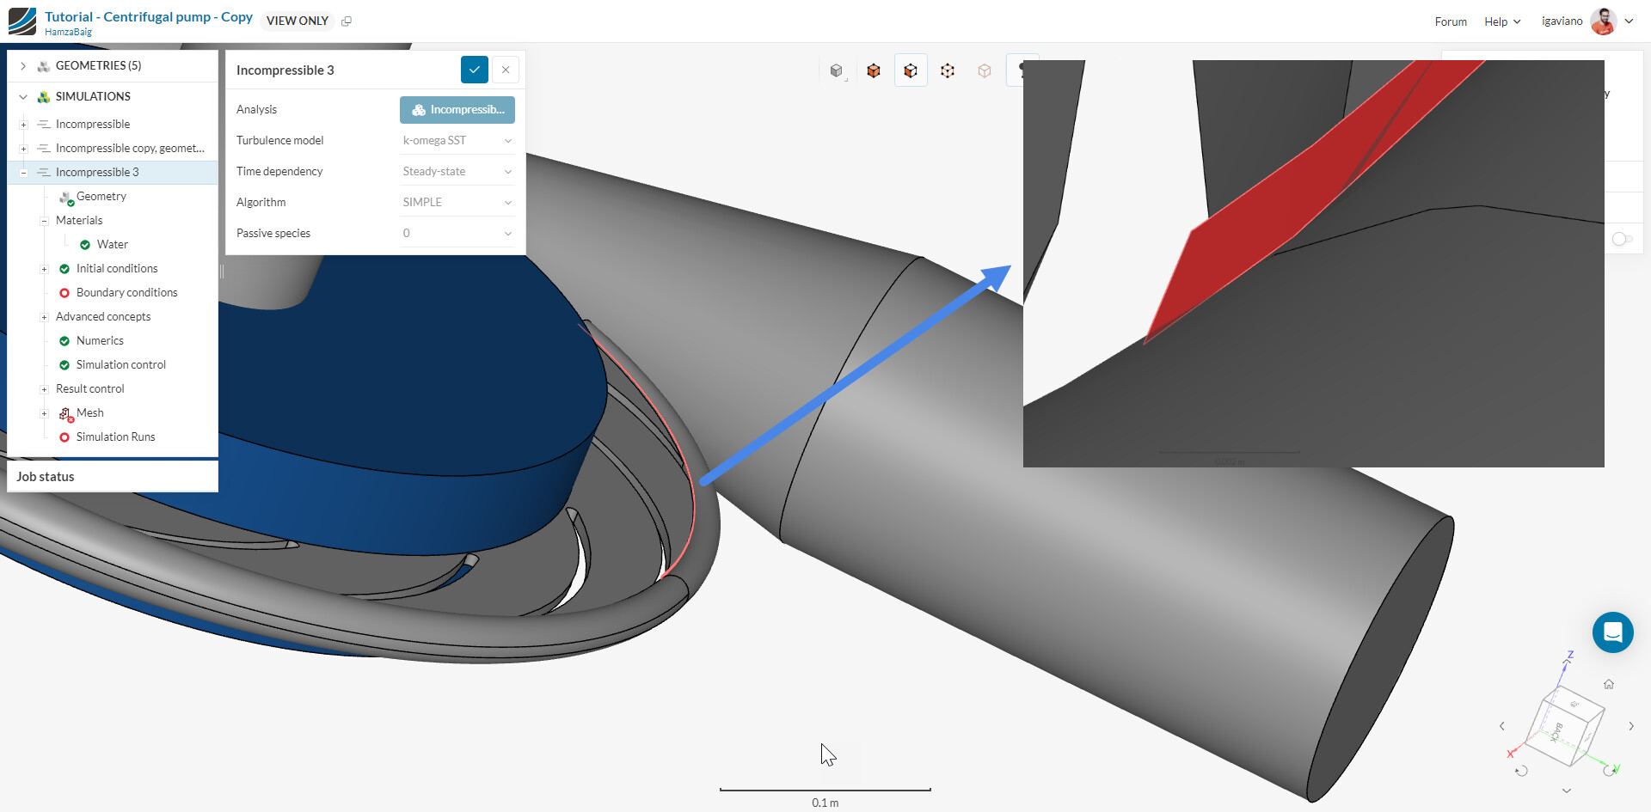Open the user avatar profile picture
The height and width of the screenshot is (812, 1651).
(x=1603, y=21)
